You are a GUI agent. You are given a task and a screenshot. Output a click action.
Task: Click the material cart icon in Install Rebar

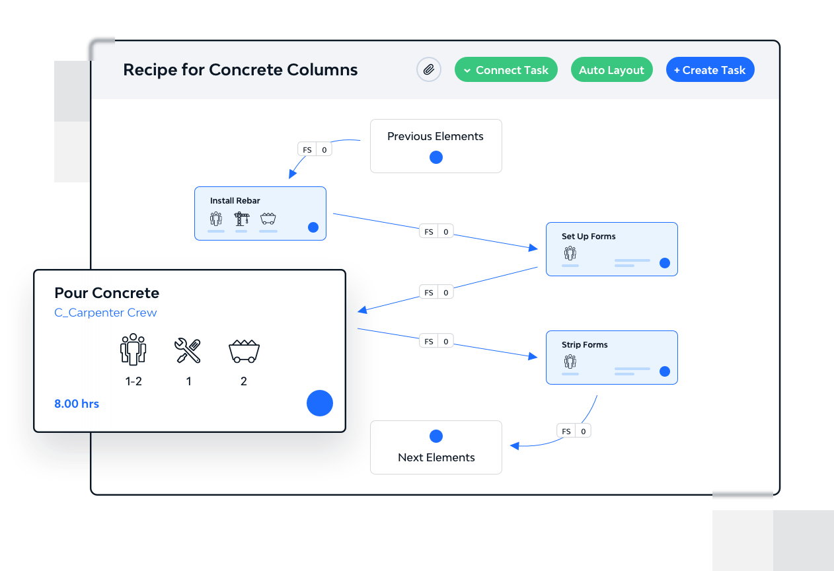tap(268, 219)
